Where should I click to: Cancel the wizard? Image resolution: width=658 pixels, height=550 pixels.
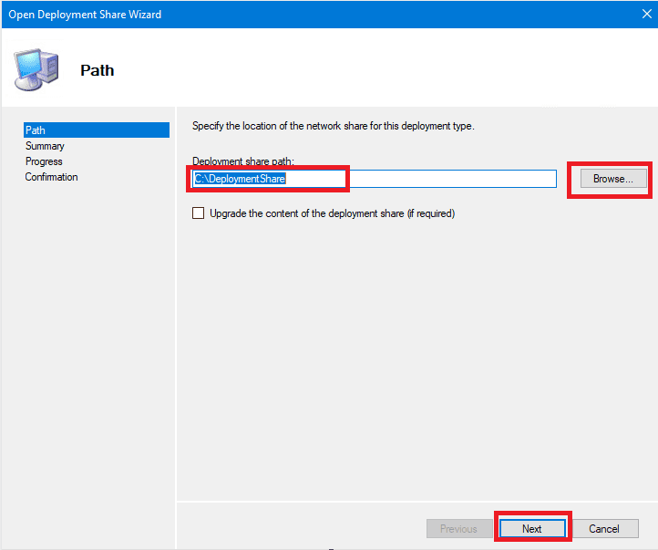[x=603, y=528]
